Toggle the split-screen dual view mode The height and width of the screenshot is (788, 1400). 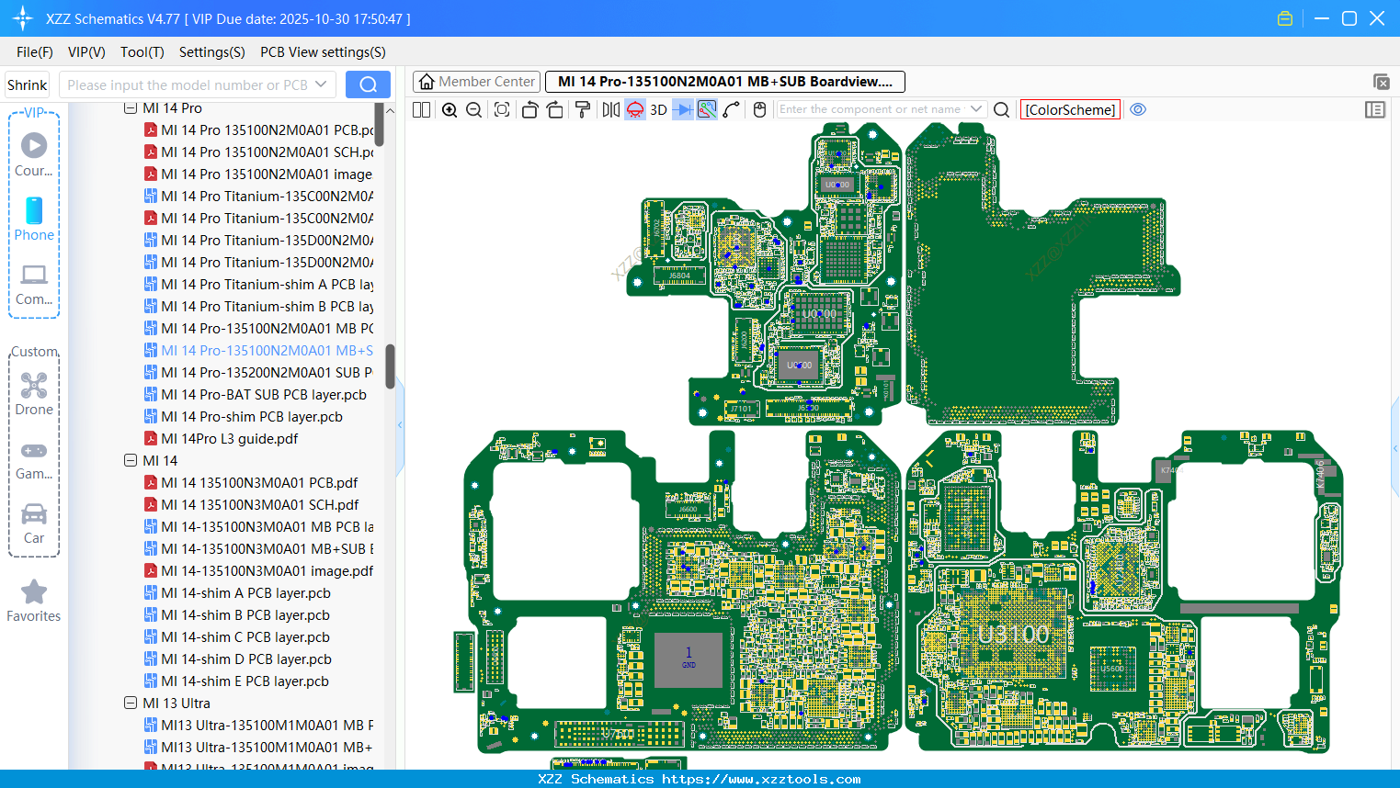tap(420, 109)
